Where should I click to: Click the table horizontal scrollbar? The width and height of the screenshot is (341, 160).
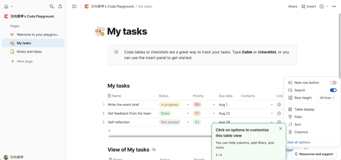[x=160, y=136]
